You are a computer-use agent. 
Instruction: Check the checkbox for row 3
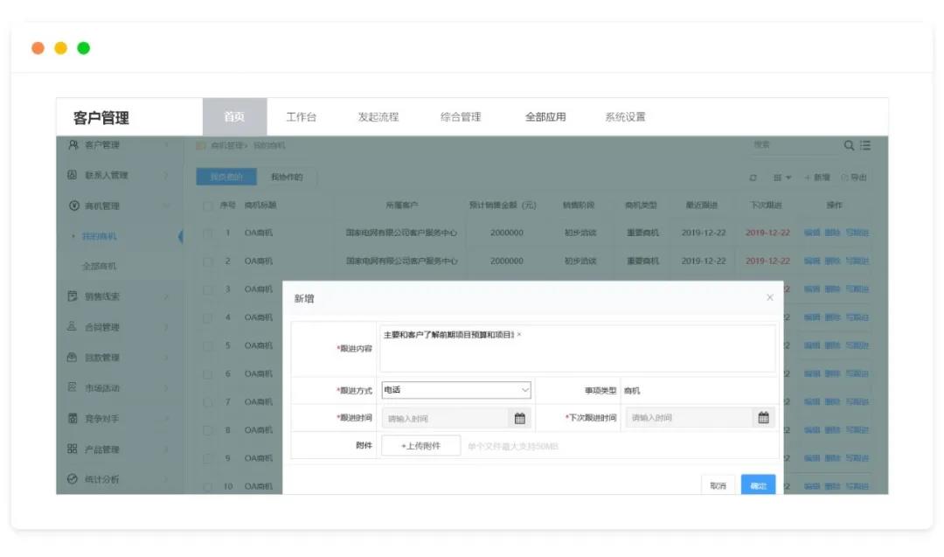pyautogui.click(x=208, y=289)
